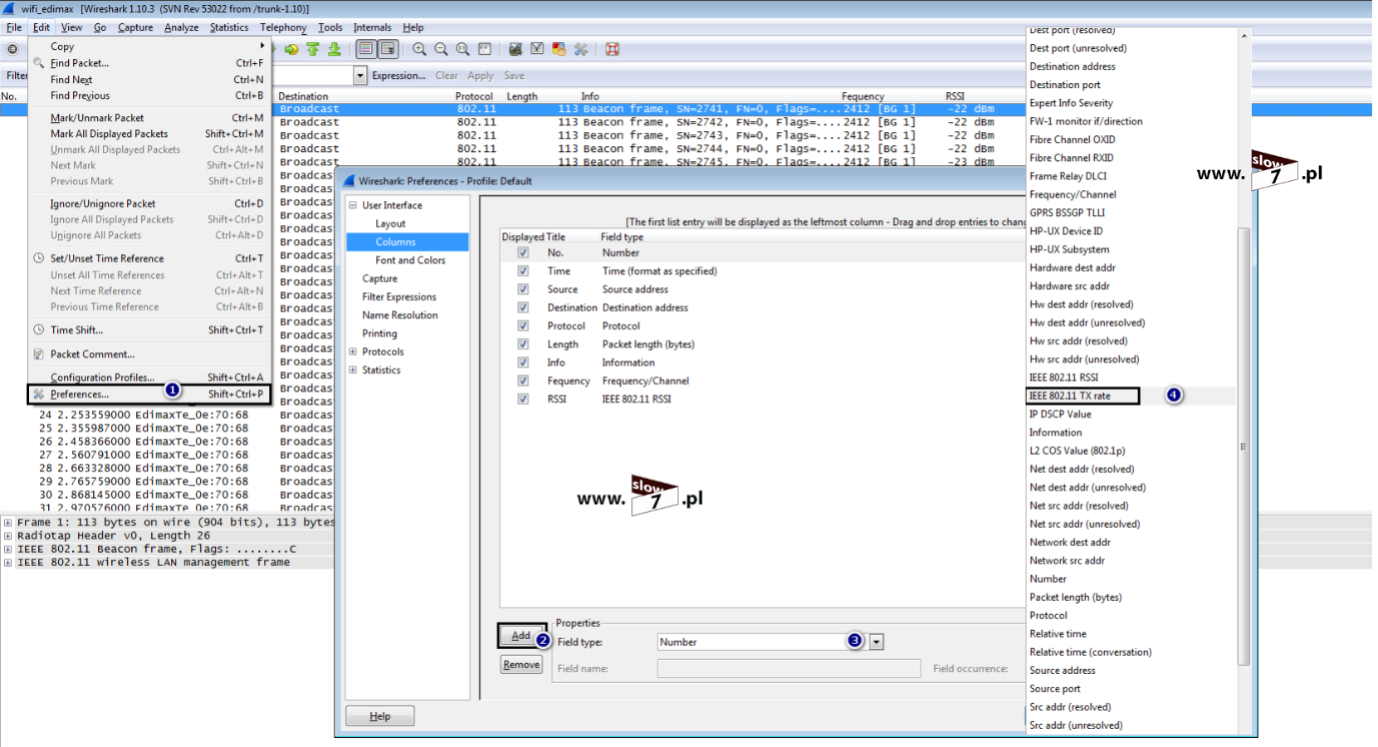1378x747 pixels.
Task: Expand IEEE 802.11 wireless LAN management frame
Action: [7, 562]
